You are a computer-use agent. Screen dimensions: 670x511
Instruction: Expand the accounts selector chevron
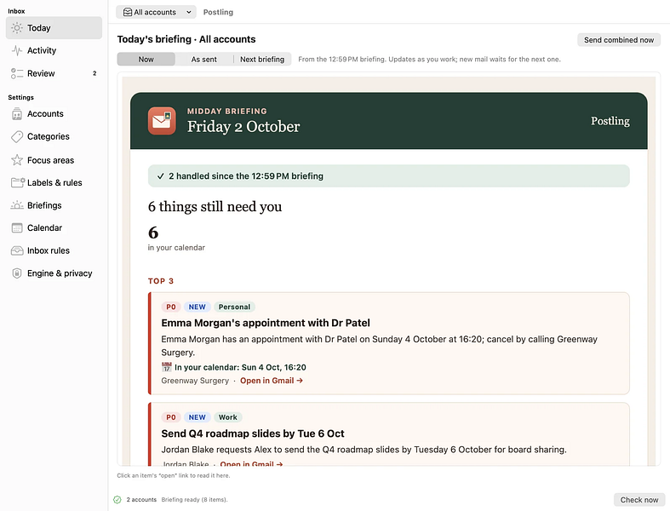click(188, 12)
